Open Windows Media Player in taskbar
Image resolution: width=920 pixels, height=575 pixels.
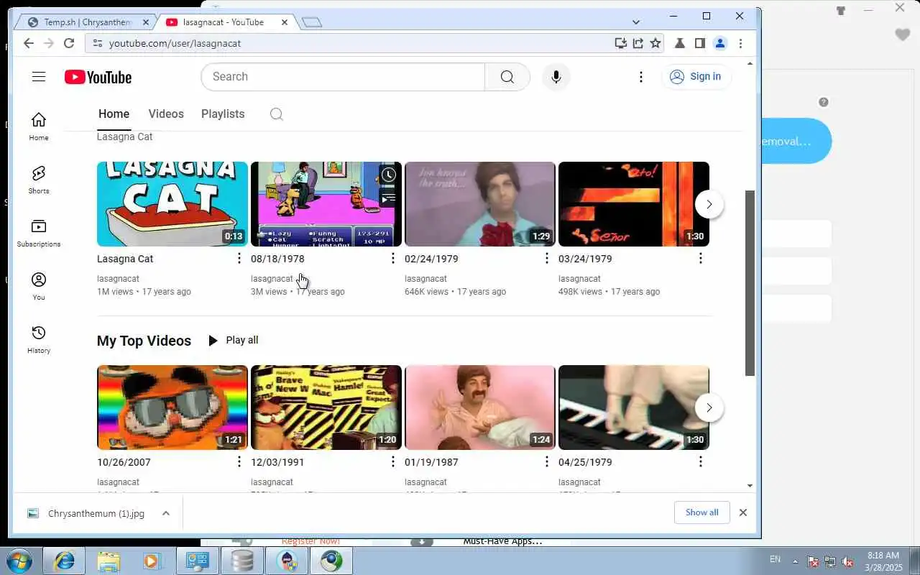pyautogui.click(x=153, y=561)
